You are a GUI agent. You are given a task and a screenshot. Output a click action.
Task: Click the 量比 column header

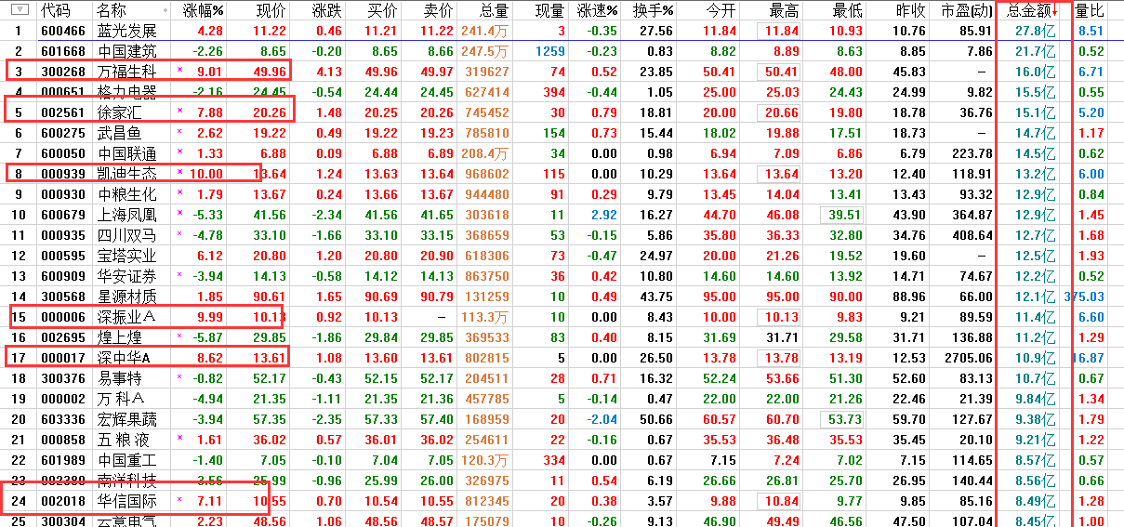(x=1089, y=10)
